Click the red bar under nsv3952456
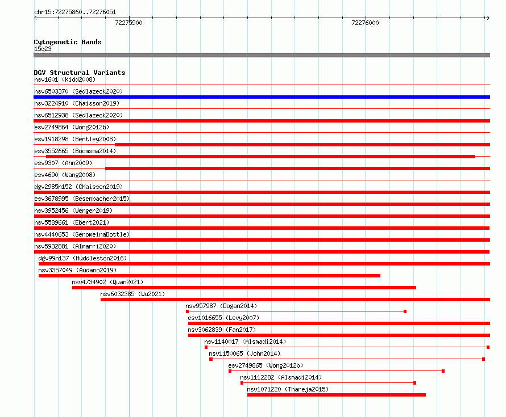506x417 pixels. (262, 216)
